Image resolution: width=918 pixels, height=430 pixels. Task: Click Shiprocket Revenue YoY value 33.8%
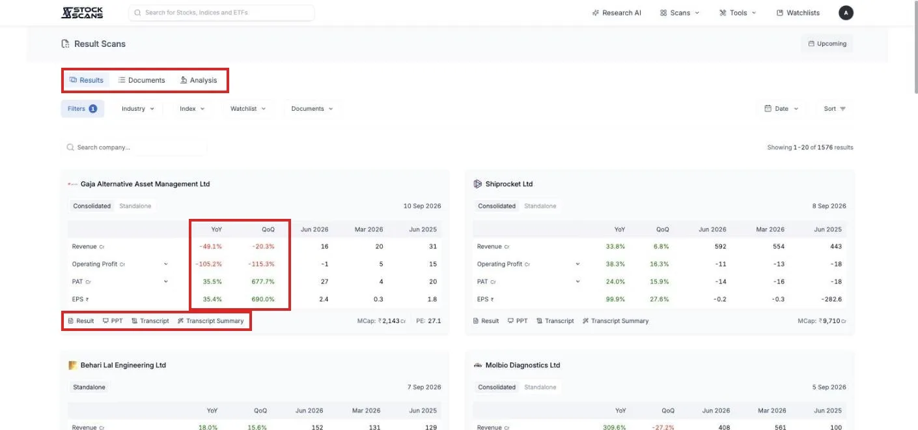pyautogui.click(x=615, y=246)
